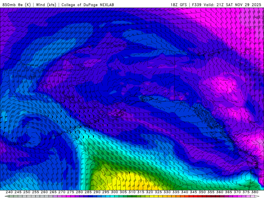
Task: Click the 265 color scale label
Action: [53, 192]
